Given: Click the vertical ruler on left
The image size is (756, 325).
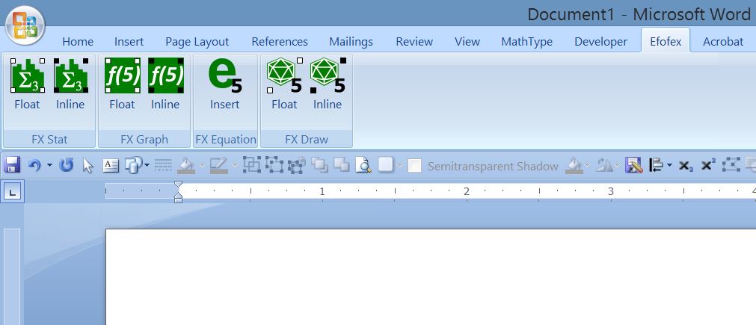Looking at the screenshot, I should 12,276.
